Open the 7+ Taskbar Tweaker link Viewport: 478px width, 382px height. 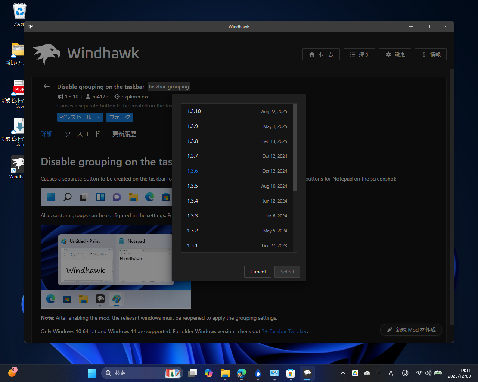coord(284,331)
